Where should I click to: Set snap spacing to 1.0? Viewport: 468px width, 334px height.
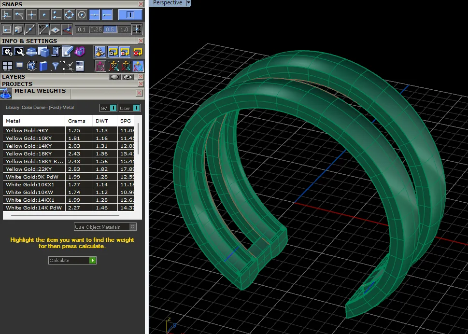[124, 29]
